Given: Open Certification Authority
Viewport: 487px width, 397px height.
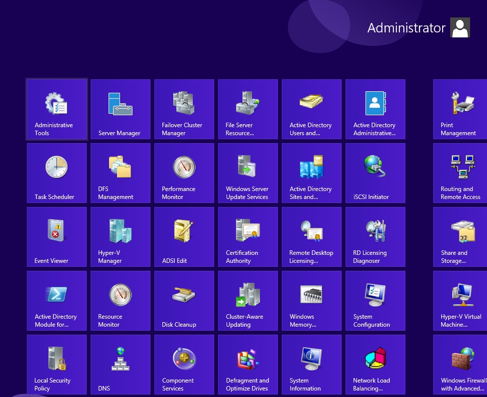Looking at the screenshot, I should click(247, 237).
